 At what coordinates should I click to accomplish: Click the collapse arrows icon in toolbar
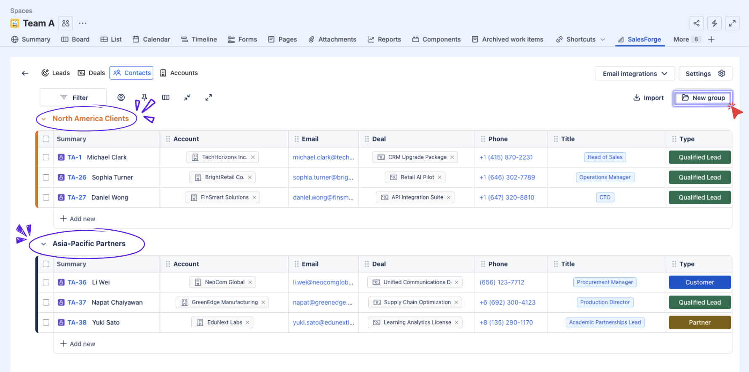tap(187, 98)
